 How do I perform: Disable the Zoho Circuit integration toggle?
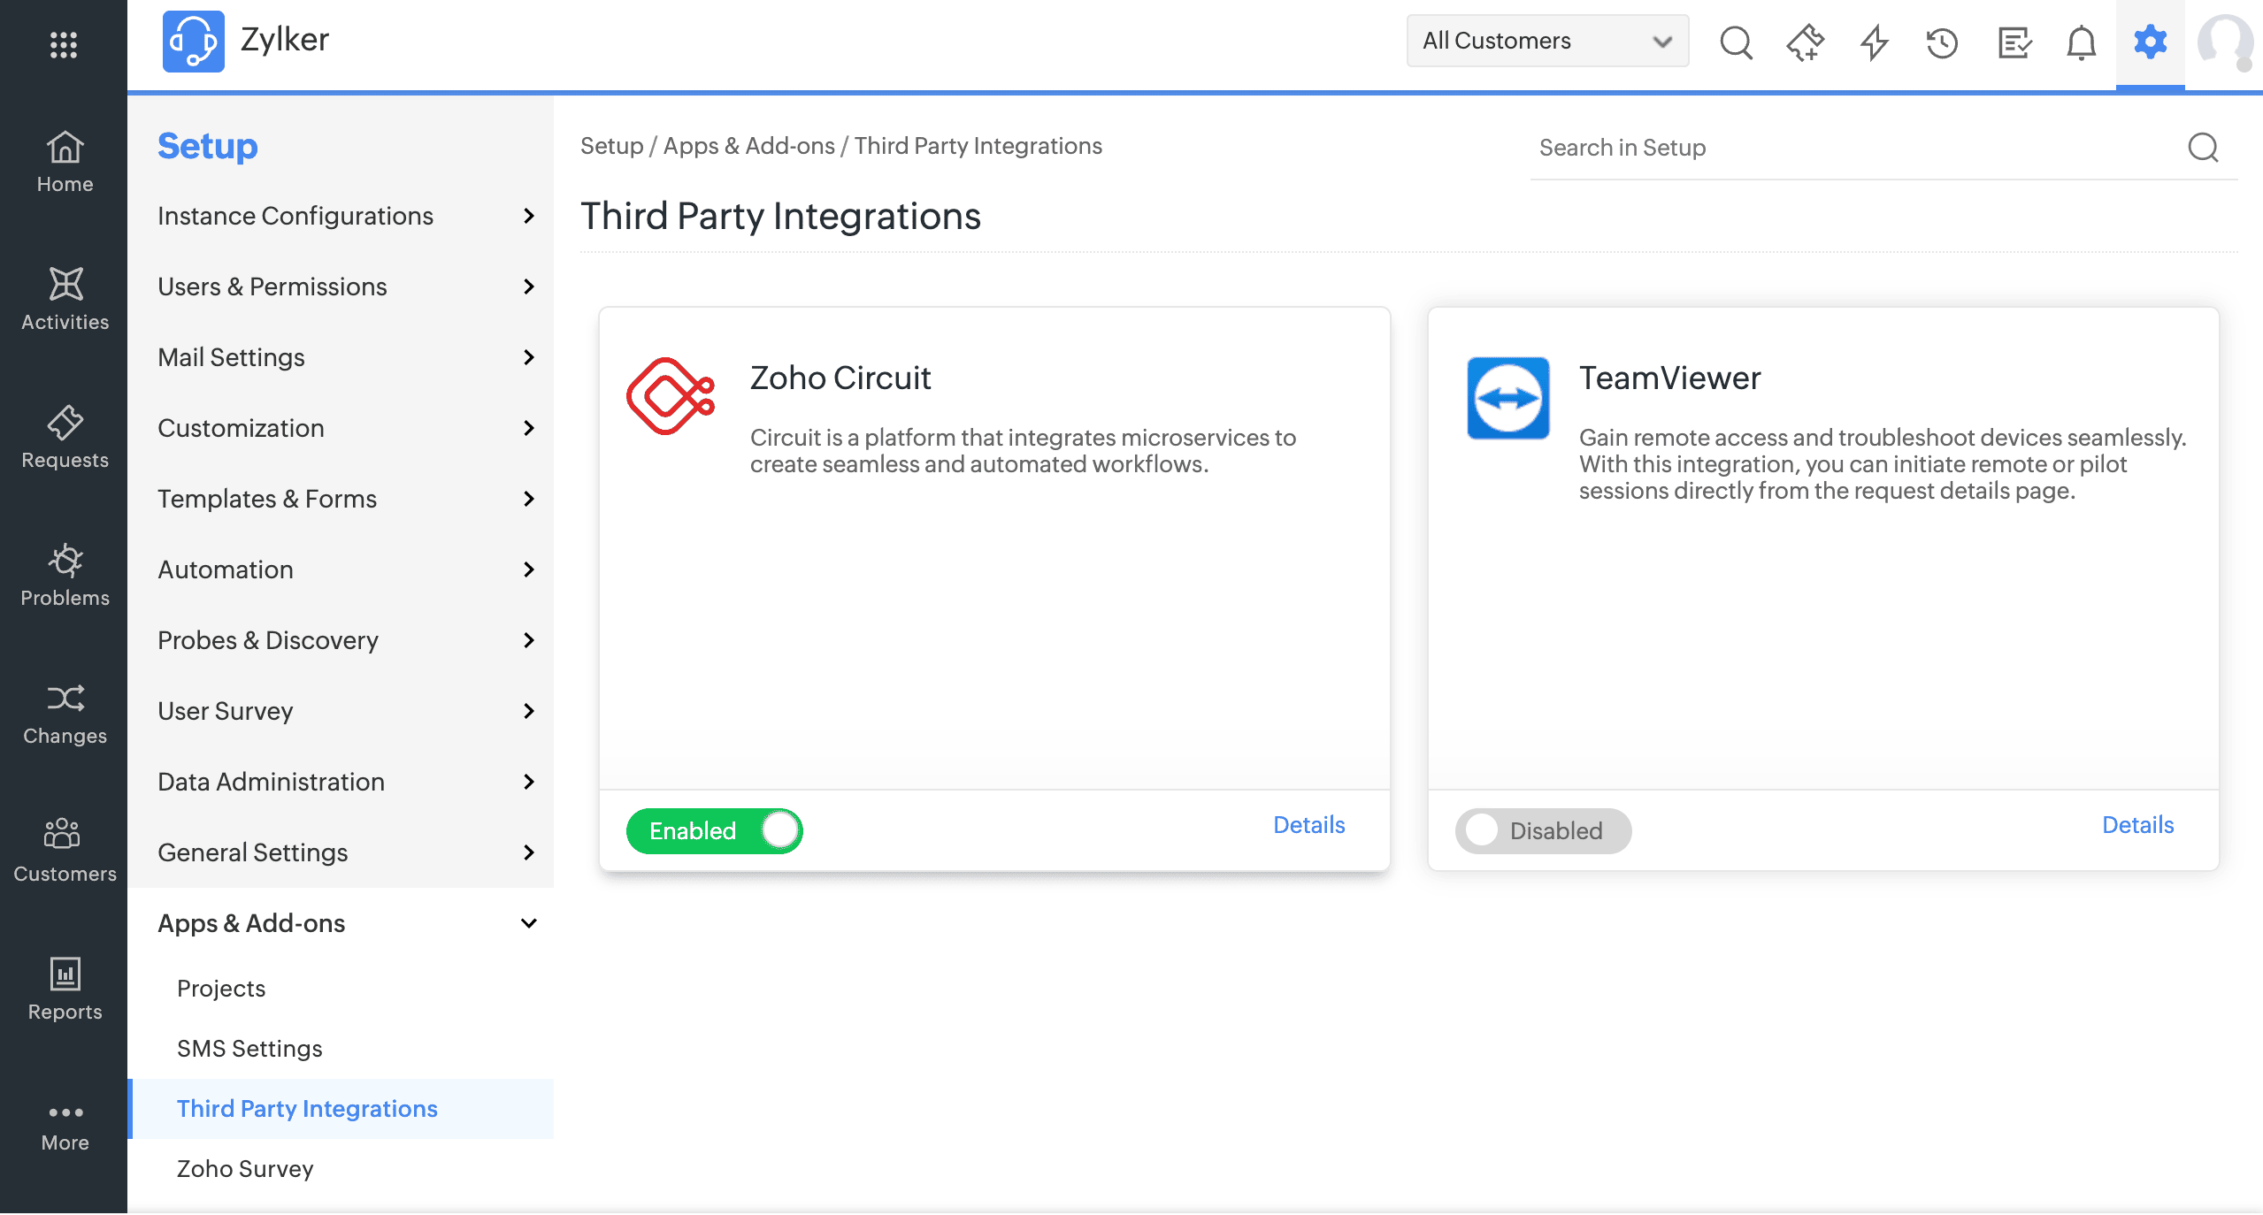(714, 830)
